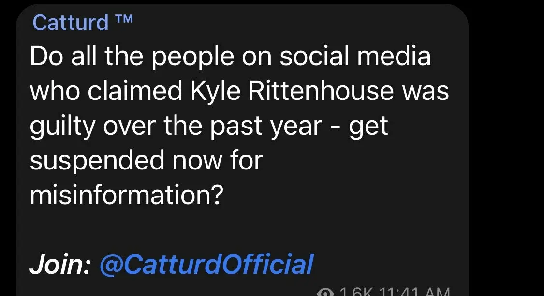Open the @CatturdOfficial mention link
This screenshot has width=544, height=296.
tap(206, 265)
